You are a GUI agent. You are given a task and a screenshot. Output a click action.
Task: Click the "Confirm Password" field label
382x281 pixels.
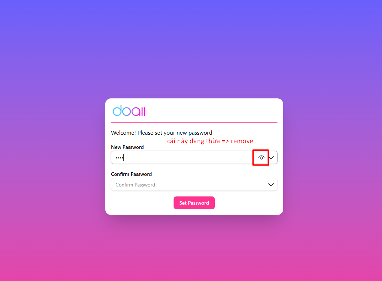(x=131, y=174)
